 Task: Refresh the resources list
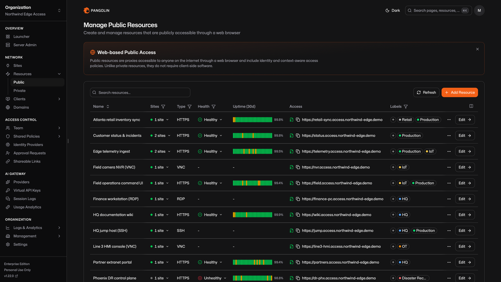click(x=426, y=93)
